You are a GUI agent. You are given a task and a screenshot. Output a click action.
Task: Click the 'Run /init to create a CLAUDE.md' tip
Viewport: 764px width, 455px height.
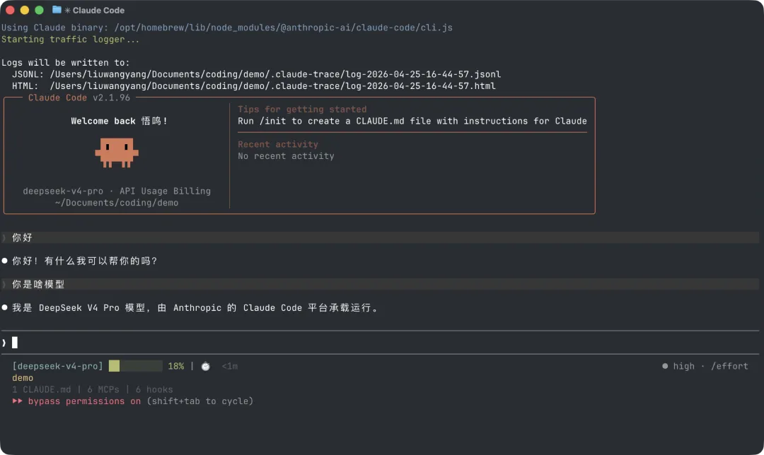[412, 122]
